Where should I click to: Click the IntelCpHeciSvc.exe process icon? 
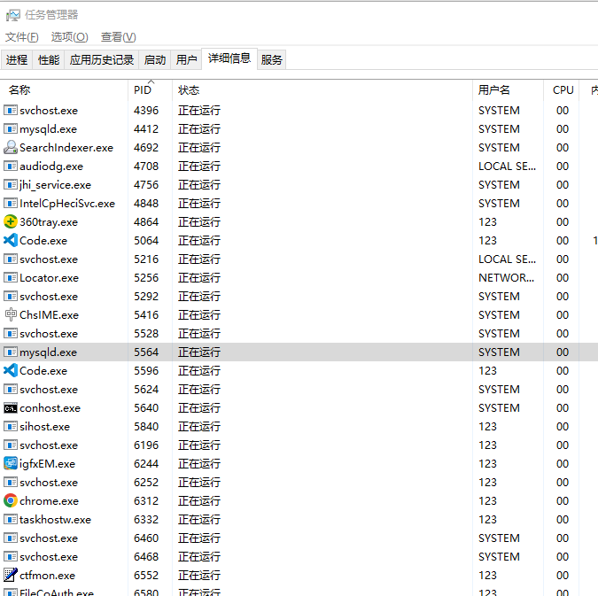pos(11,204)
